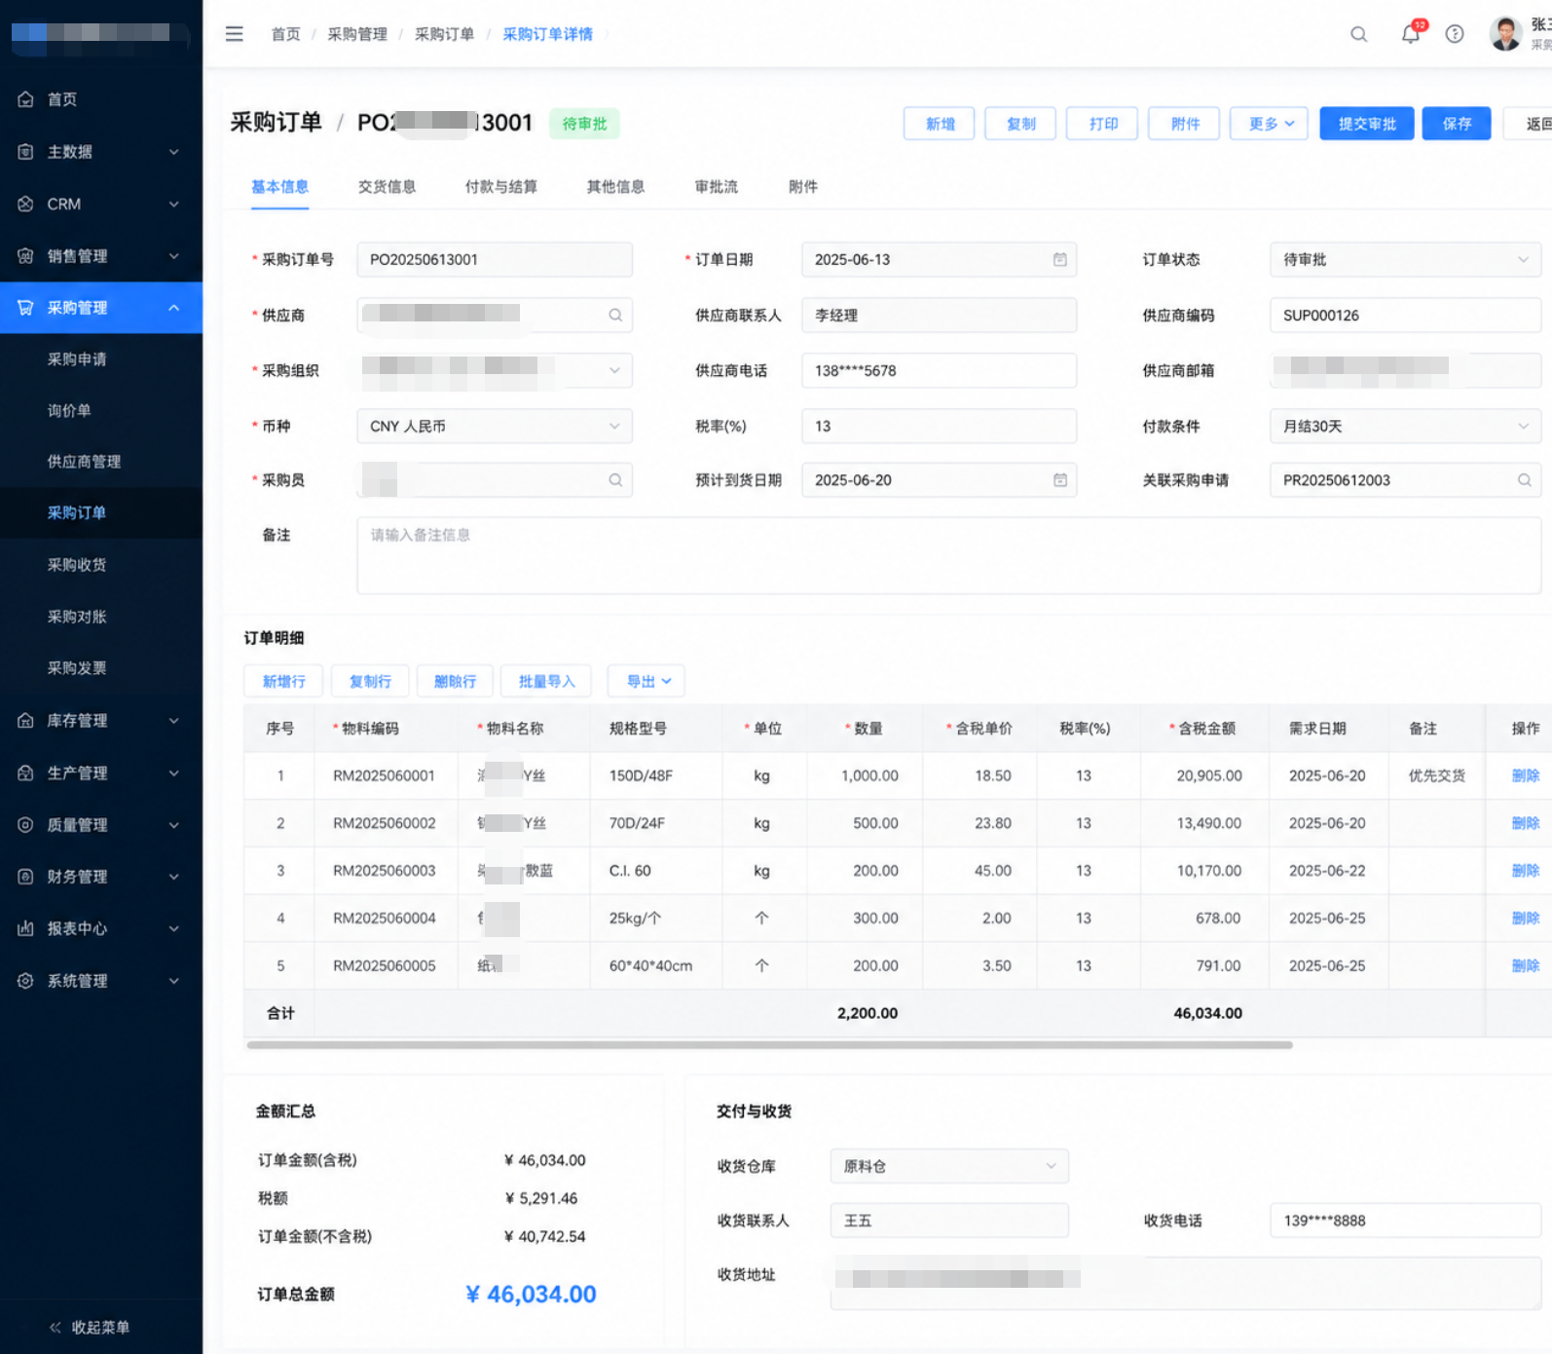Click the search icon in 供应商 field

pyautogui.click(x=615, y=316)
